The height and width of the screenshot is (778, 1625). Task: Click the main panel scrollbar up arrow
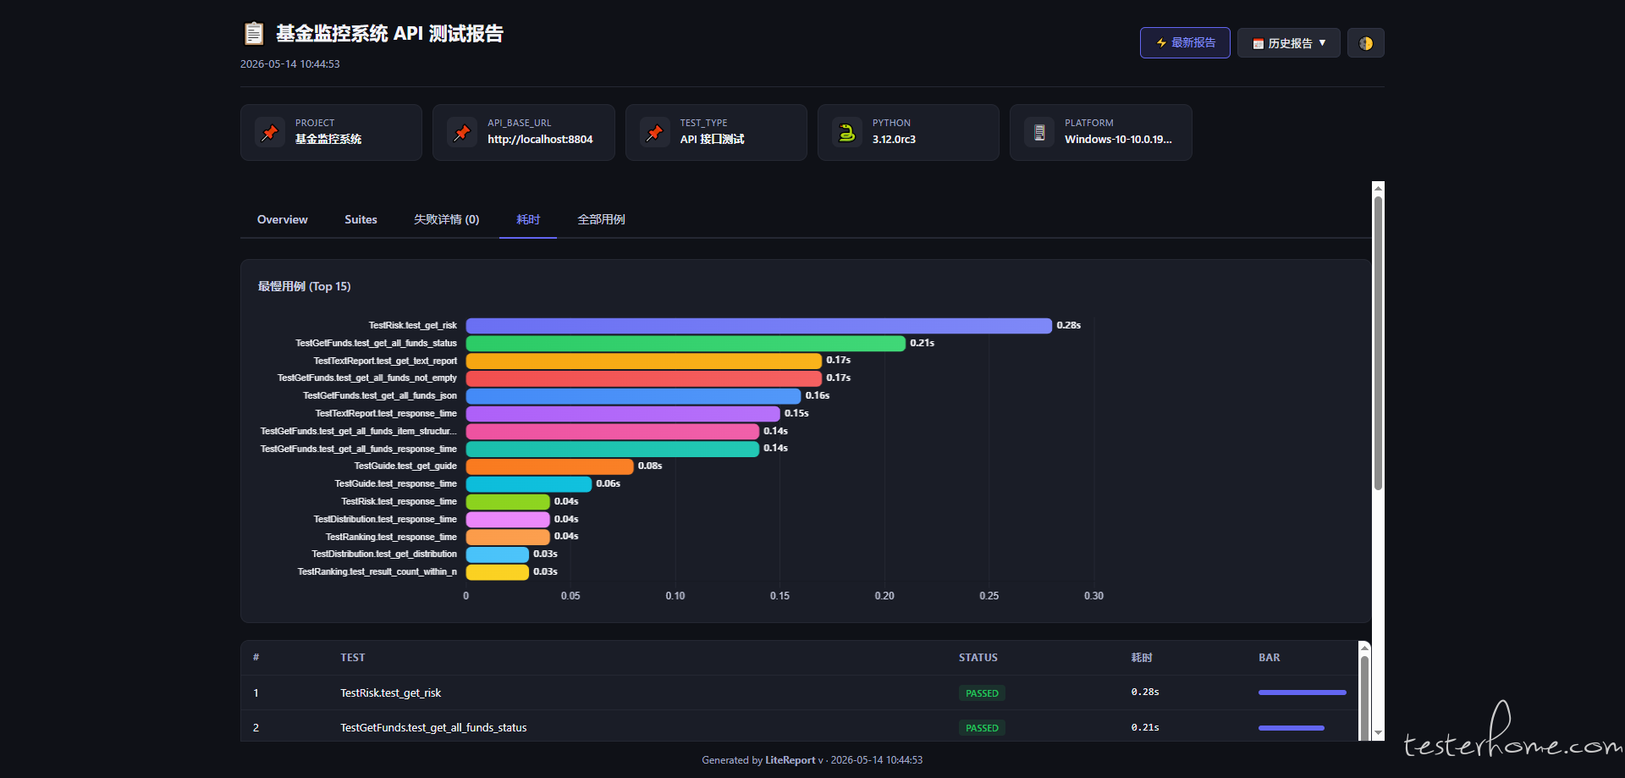(x=1378, y=188)
